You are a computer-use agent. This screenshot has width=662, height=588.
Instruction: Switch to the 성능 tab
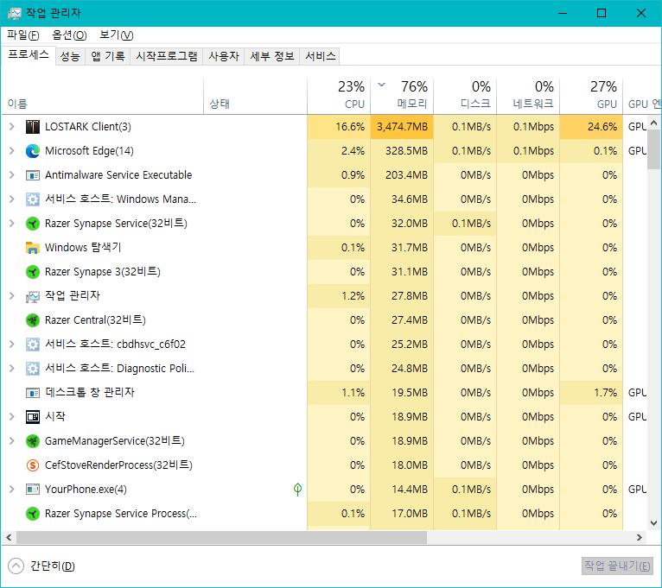(70, 56)
